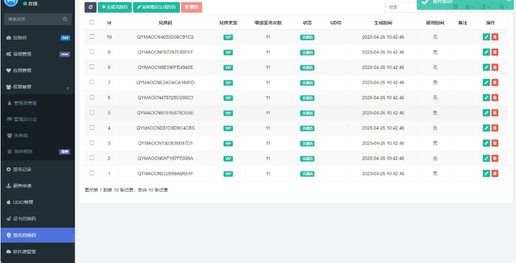
Task: Edit code QYMAOCN222B8BAB651F
Action: 486,173
